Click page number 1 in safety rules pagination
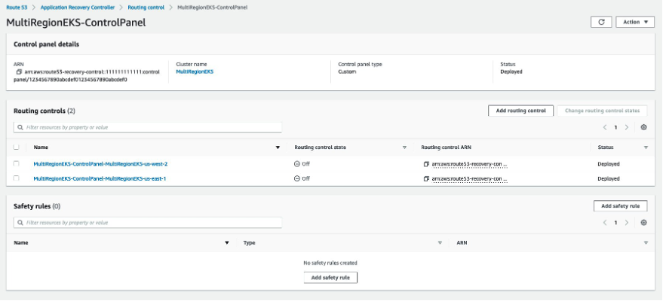 point(615,223)
